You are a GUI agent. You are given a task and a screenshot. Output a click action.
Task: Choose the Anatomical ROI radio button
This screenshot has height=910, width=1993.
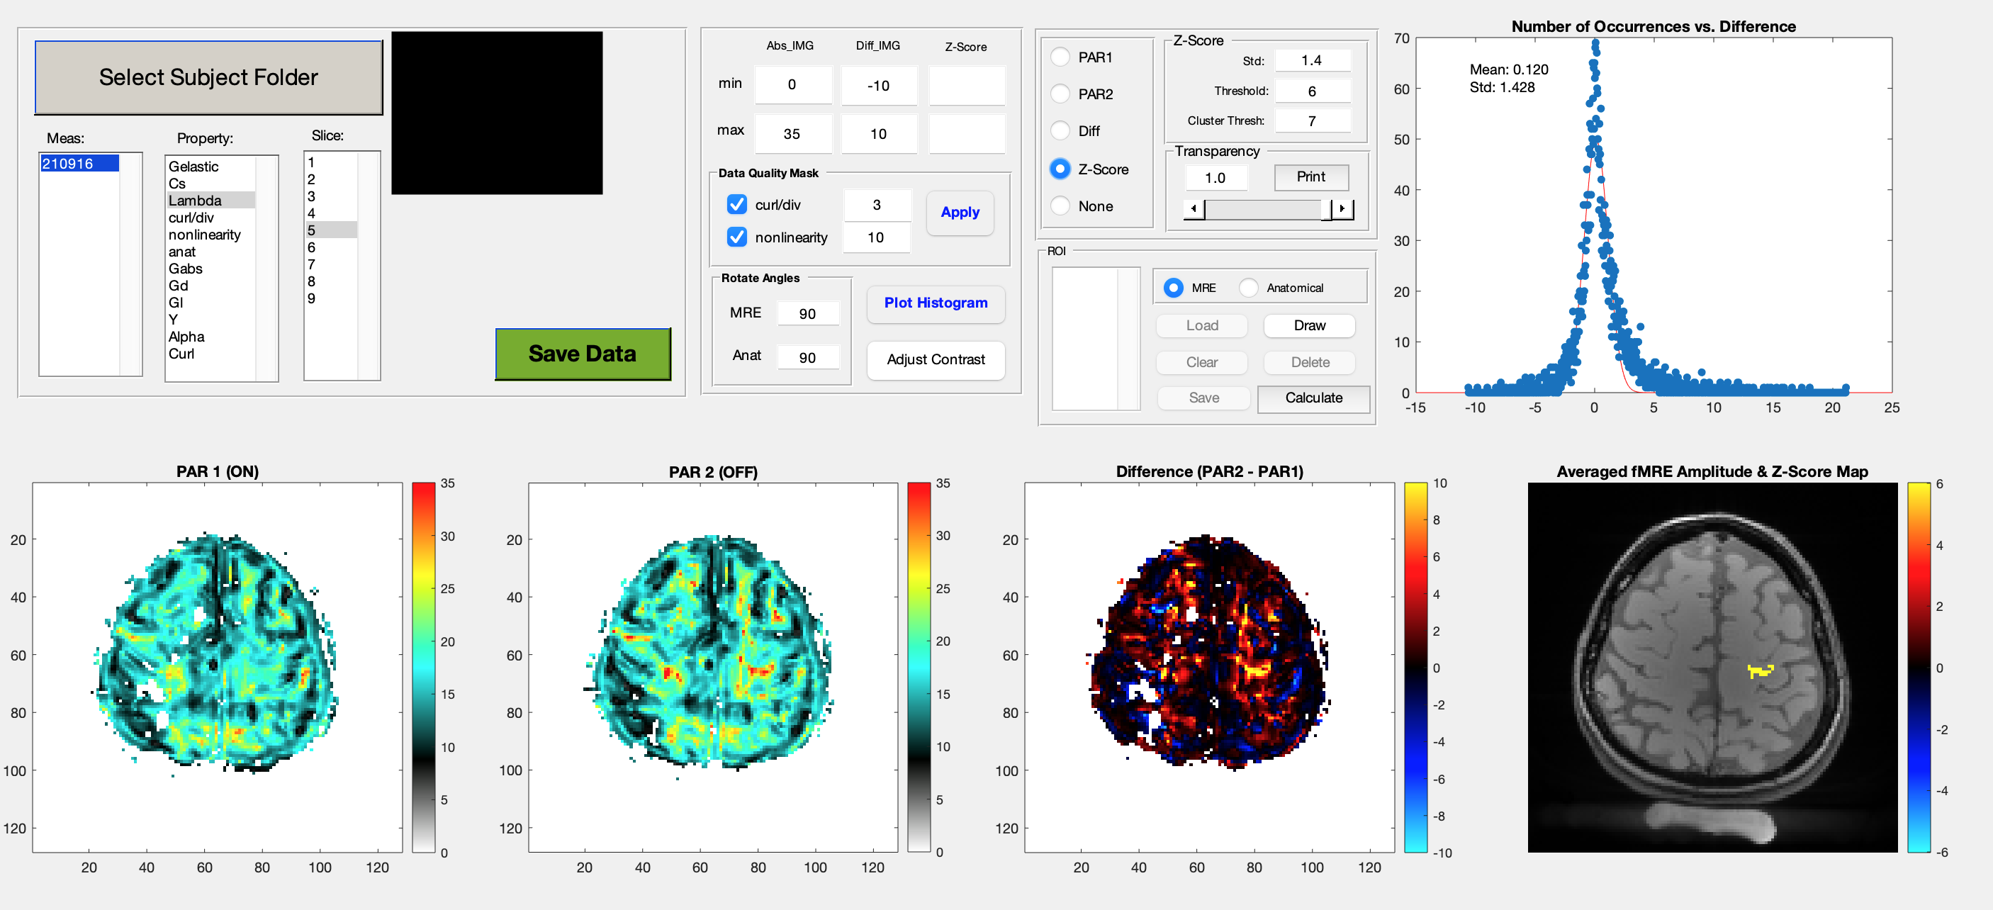pyautogui.click(x=1248, y=288)
